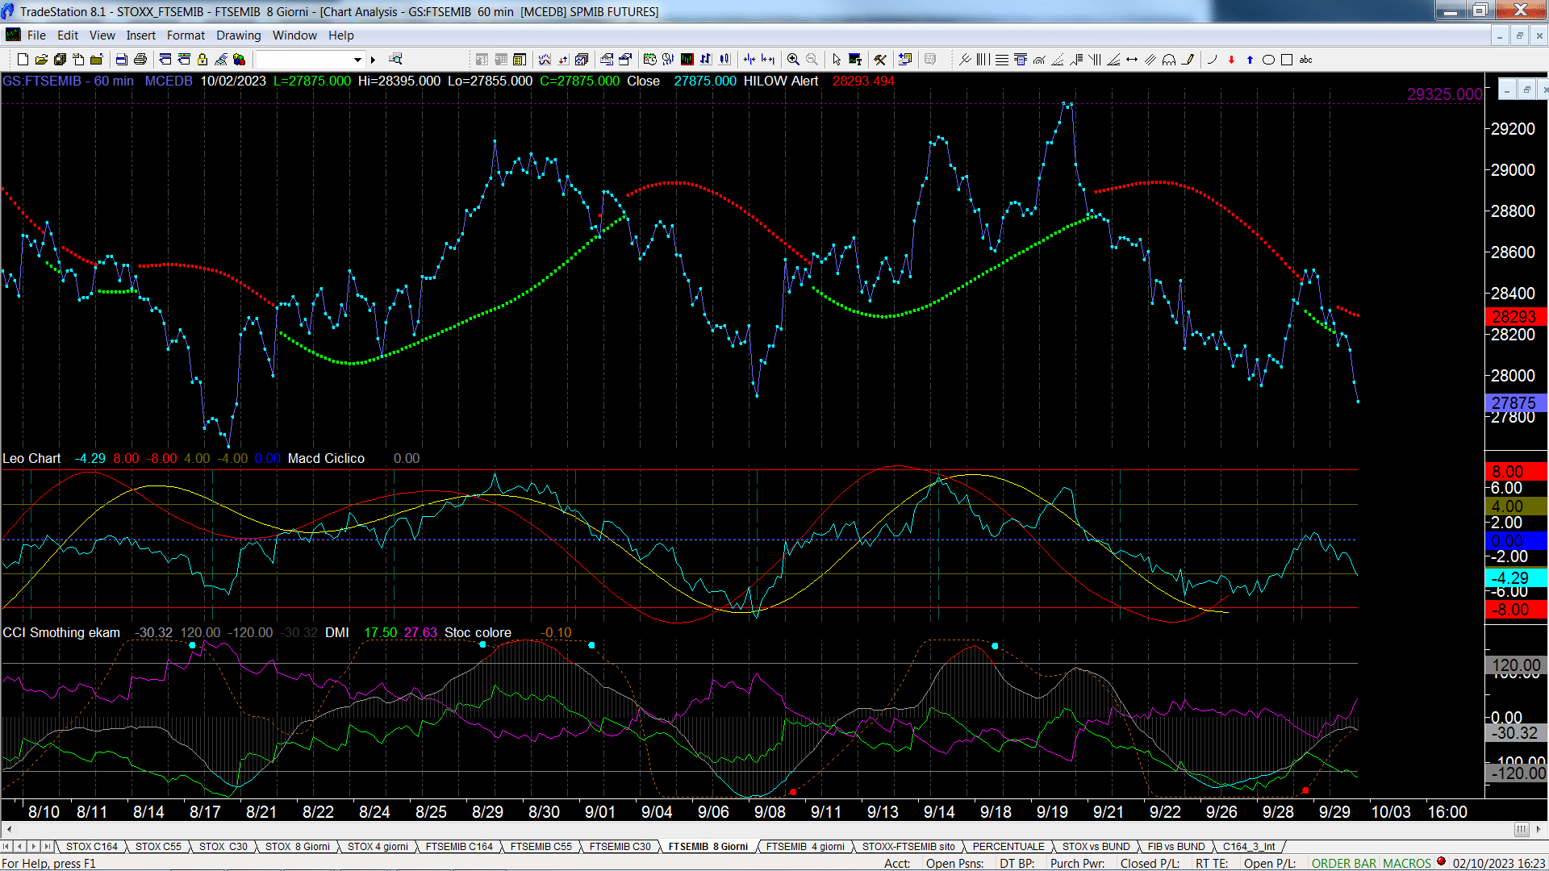Switch to the FTSEMIB C164 tab
This screenshot has height=871, width=1549.
click(x=459, y=847)
